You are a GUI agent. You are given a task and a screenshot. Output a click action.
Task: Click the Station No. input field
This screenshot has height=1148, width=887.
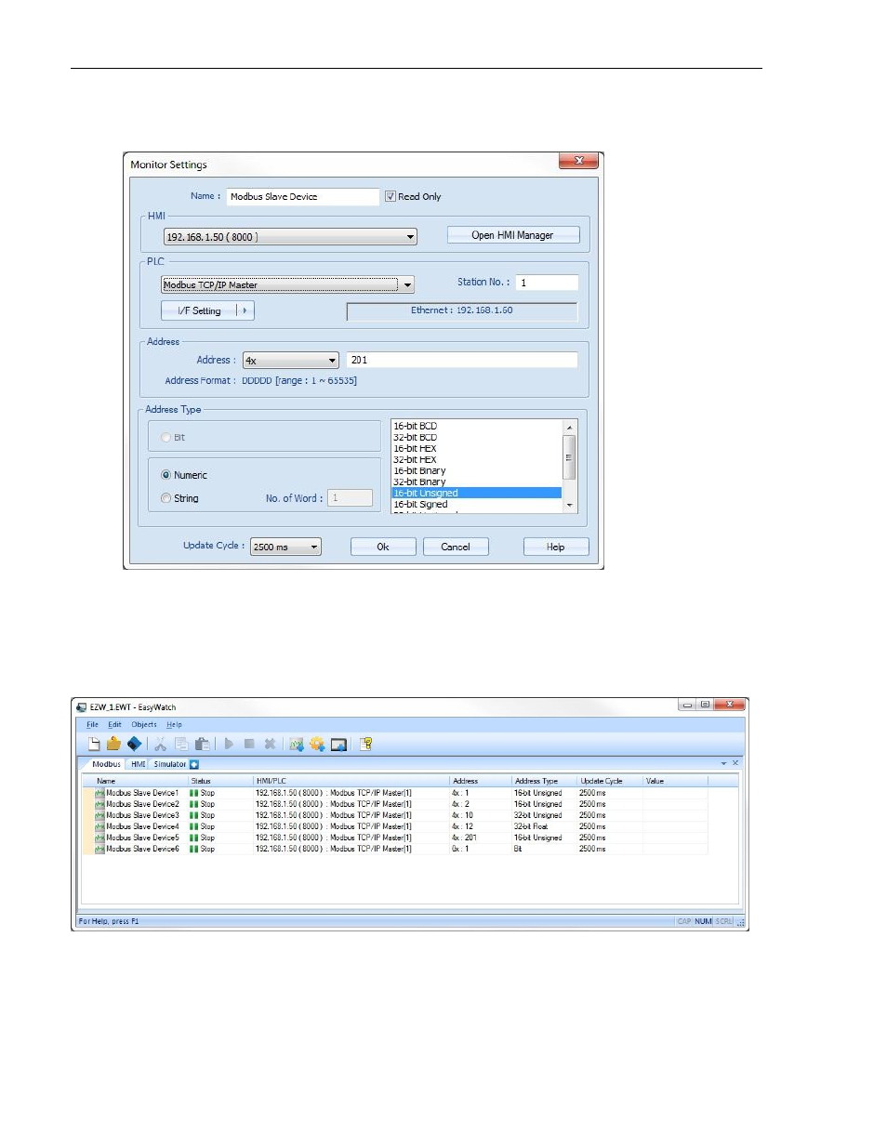click(x=547, y=283)
